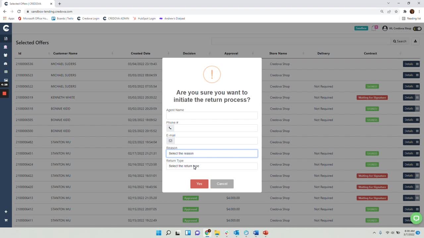This screenshot has width=424, height=238.
Task: Open Chrome three-dot menu
Action: pyautogui.click(x=419, y=11)
